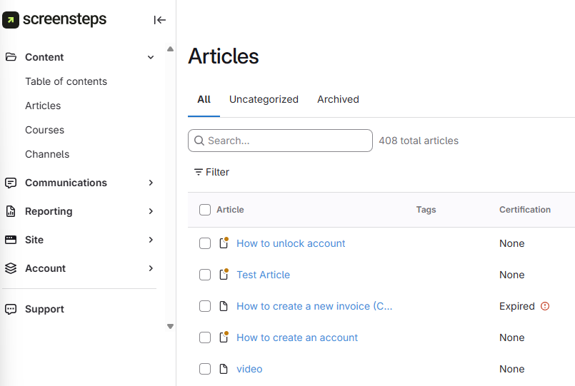Viewport: 575px width, 386px height.
Task: Click the Expired certification warning icon
Action: click(545, 306)
